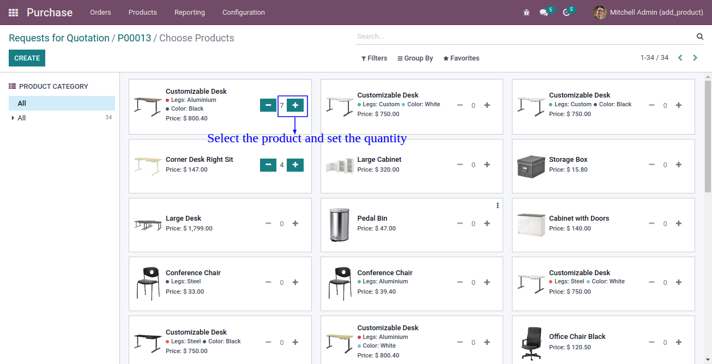Click the Storage Box product image
This screenshot has height=364, width=712.
coord(530,166)
